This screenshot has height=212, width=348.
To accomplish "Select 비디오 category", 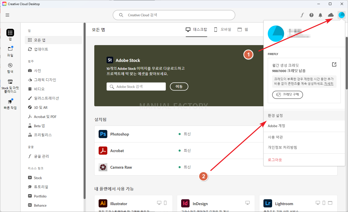I will point(53,89).
